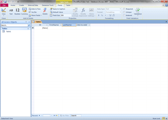This screenshot has height=120, width=168.
Task: Click the navigation search magnifier icon
Action: [29, 25]
